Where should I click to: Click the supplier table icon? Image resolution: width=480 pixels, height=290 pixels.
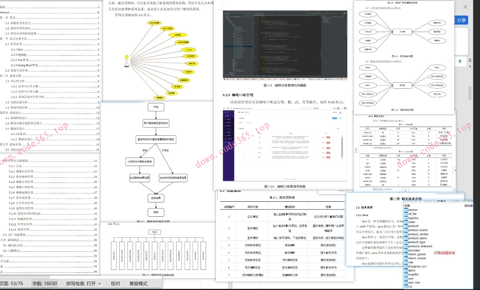[406, 274]
